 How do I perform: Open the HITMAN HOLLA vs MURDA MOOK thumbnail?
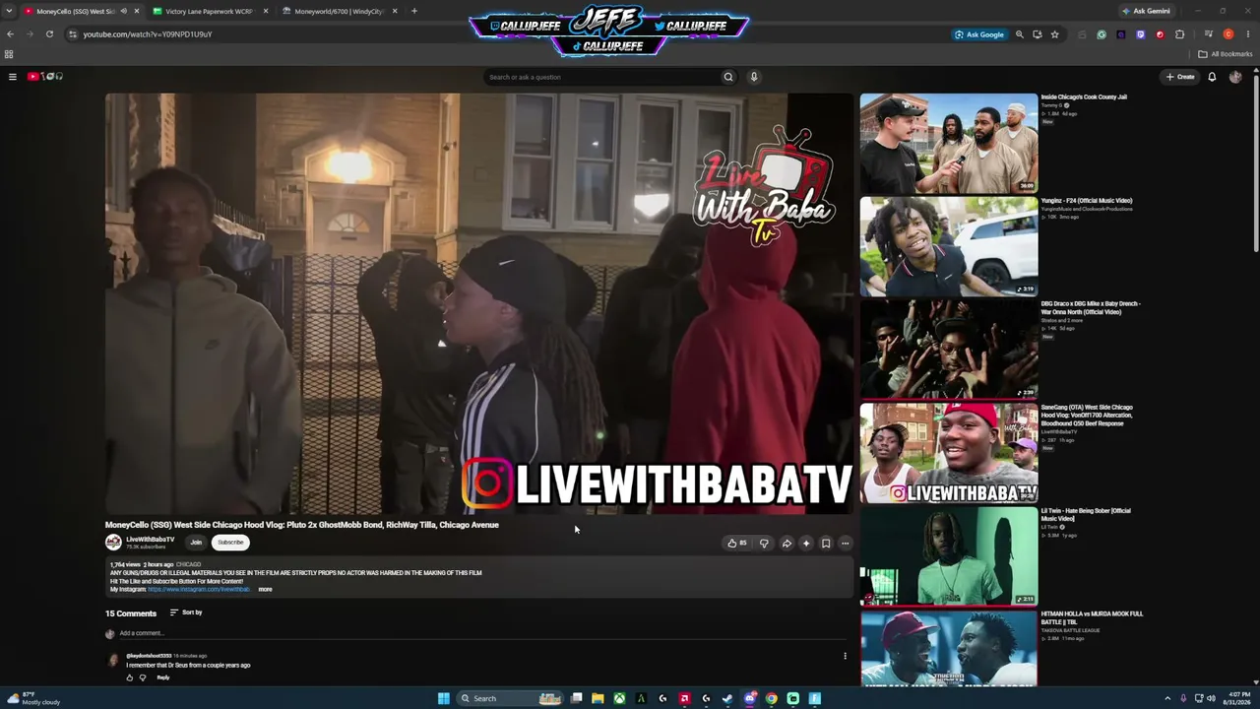coord(949,647)
